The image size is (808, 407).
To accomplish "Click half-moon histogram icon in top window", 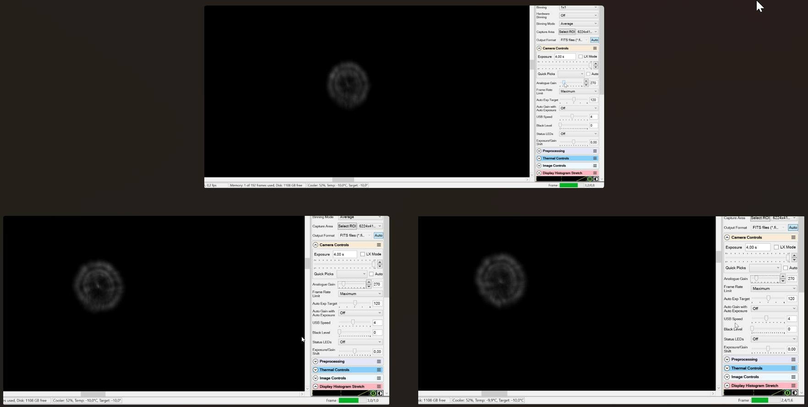I will tap(596, 179).
